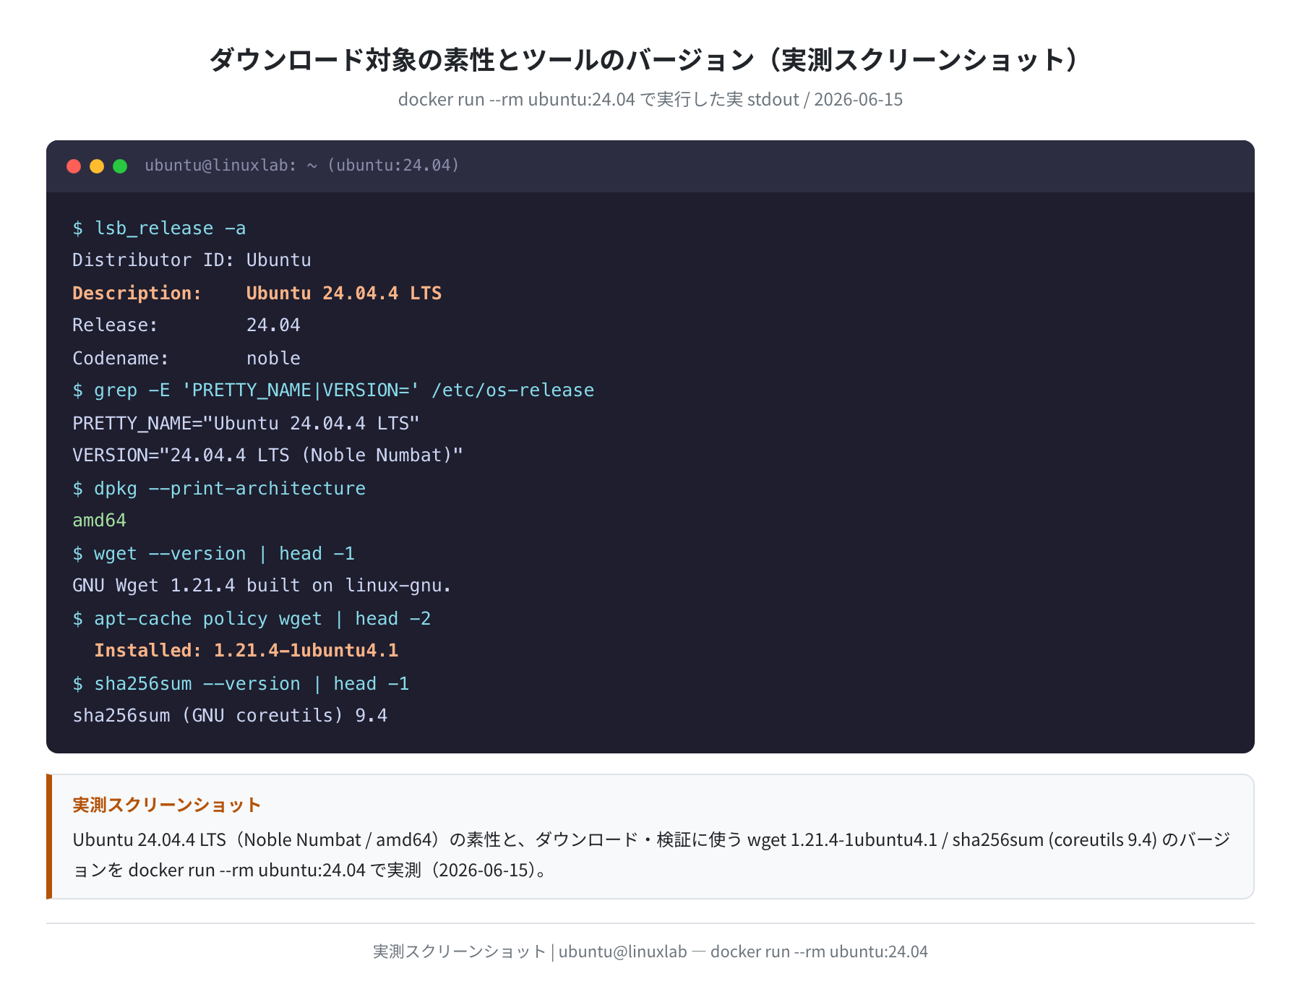Screen dimensions: 1301x992
Task: Click the highlighted 'Installed: 1.21.4-1ubuntu4.1' line
Action: click(246, 651)
